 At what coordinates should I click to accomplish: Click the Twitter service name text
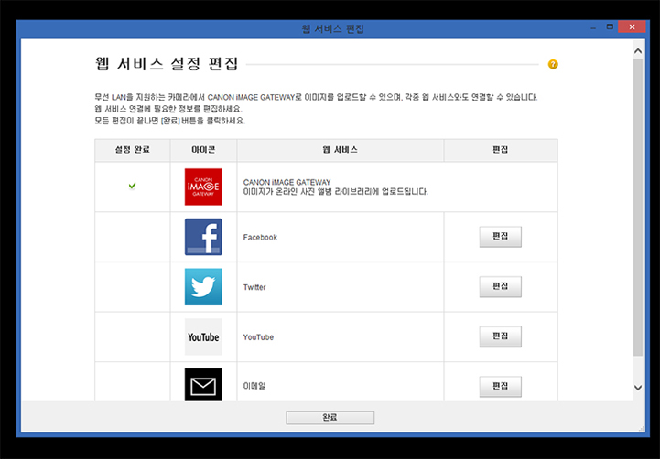tap(254, 287)
